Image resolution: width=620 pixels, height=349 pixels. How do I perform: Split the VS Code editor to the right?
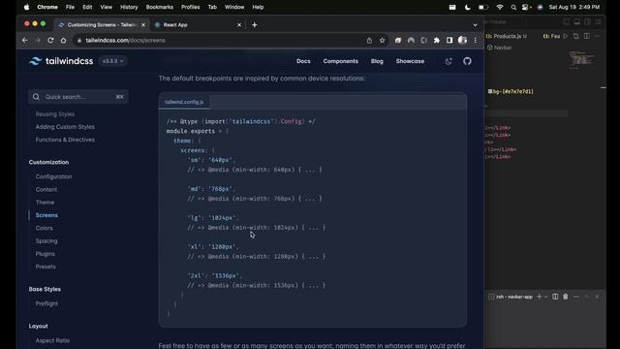point(587,36)
